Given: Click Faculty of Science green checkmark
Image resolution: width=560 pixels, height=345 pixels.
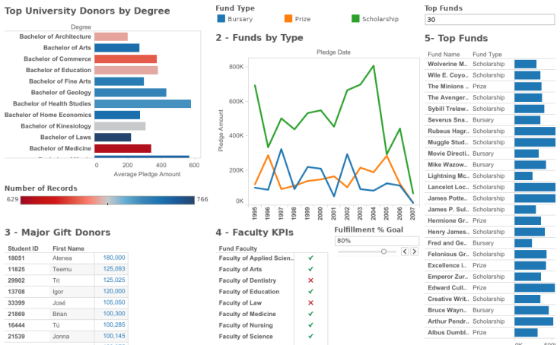Looking at the screenshot, I should point(310,336).
